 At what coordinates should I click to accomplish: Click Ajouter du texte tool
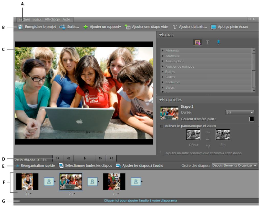pyautogui.click(x=190, y=27)
